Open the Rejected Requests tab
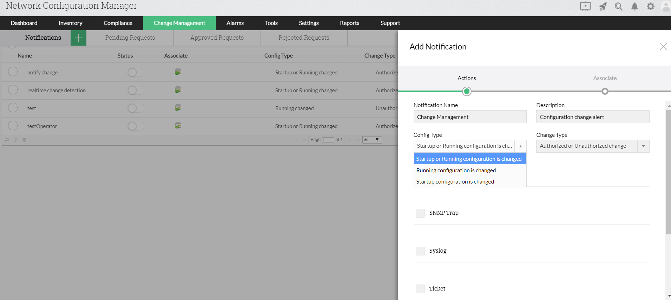671x300 pixels. [304, 38]
